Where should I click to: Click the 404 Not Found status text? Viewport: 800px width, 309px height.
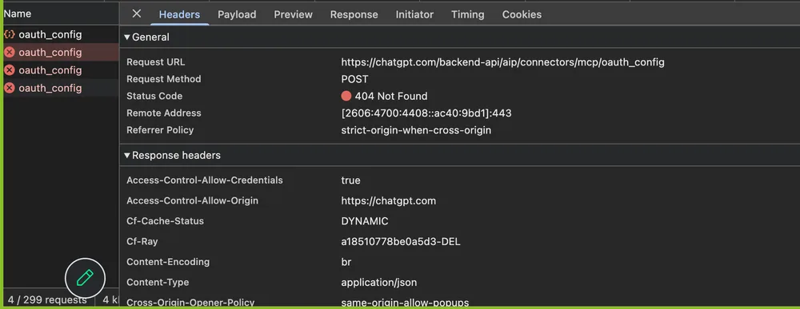coord(391,96)
